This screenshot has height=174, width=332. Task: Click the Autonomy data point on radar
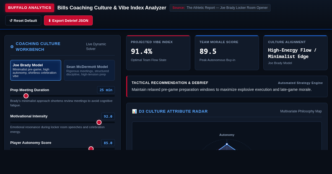coord(227,144)
